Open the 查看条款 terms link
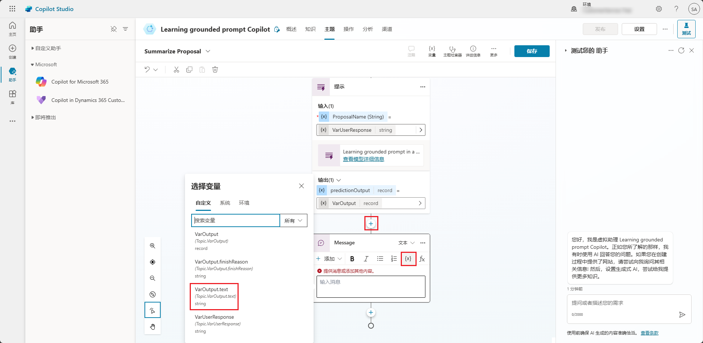The image size is (703, 343). point(650,333)
